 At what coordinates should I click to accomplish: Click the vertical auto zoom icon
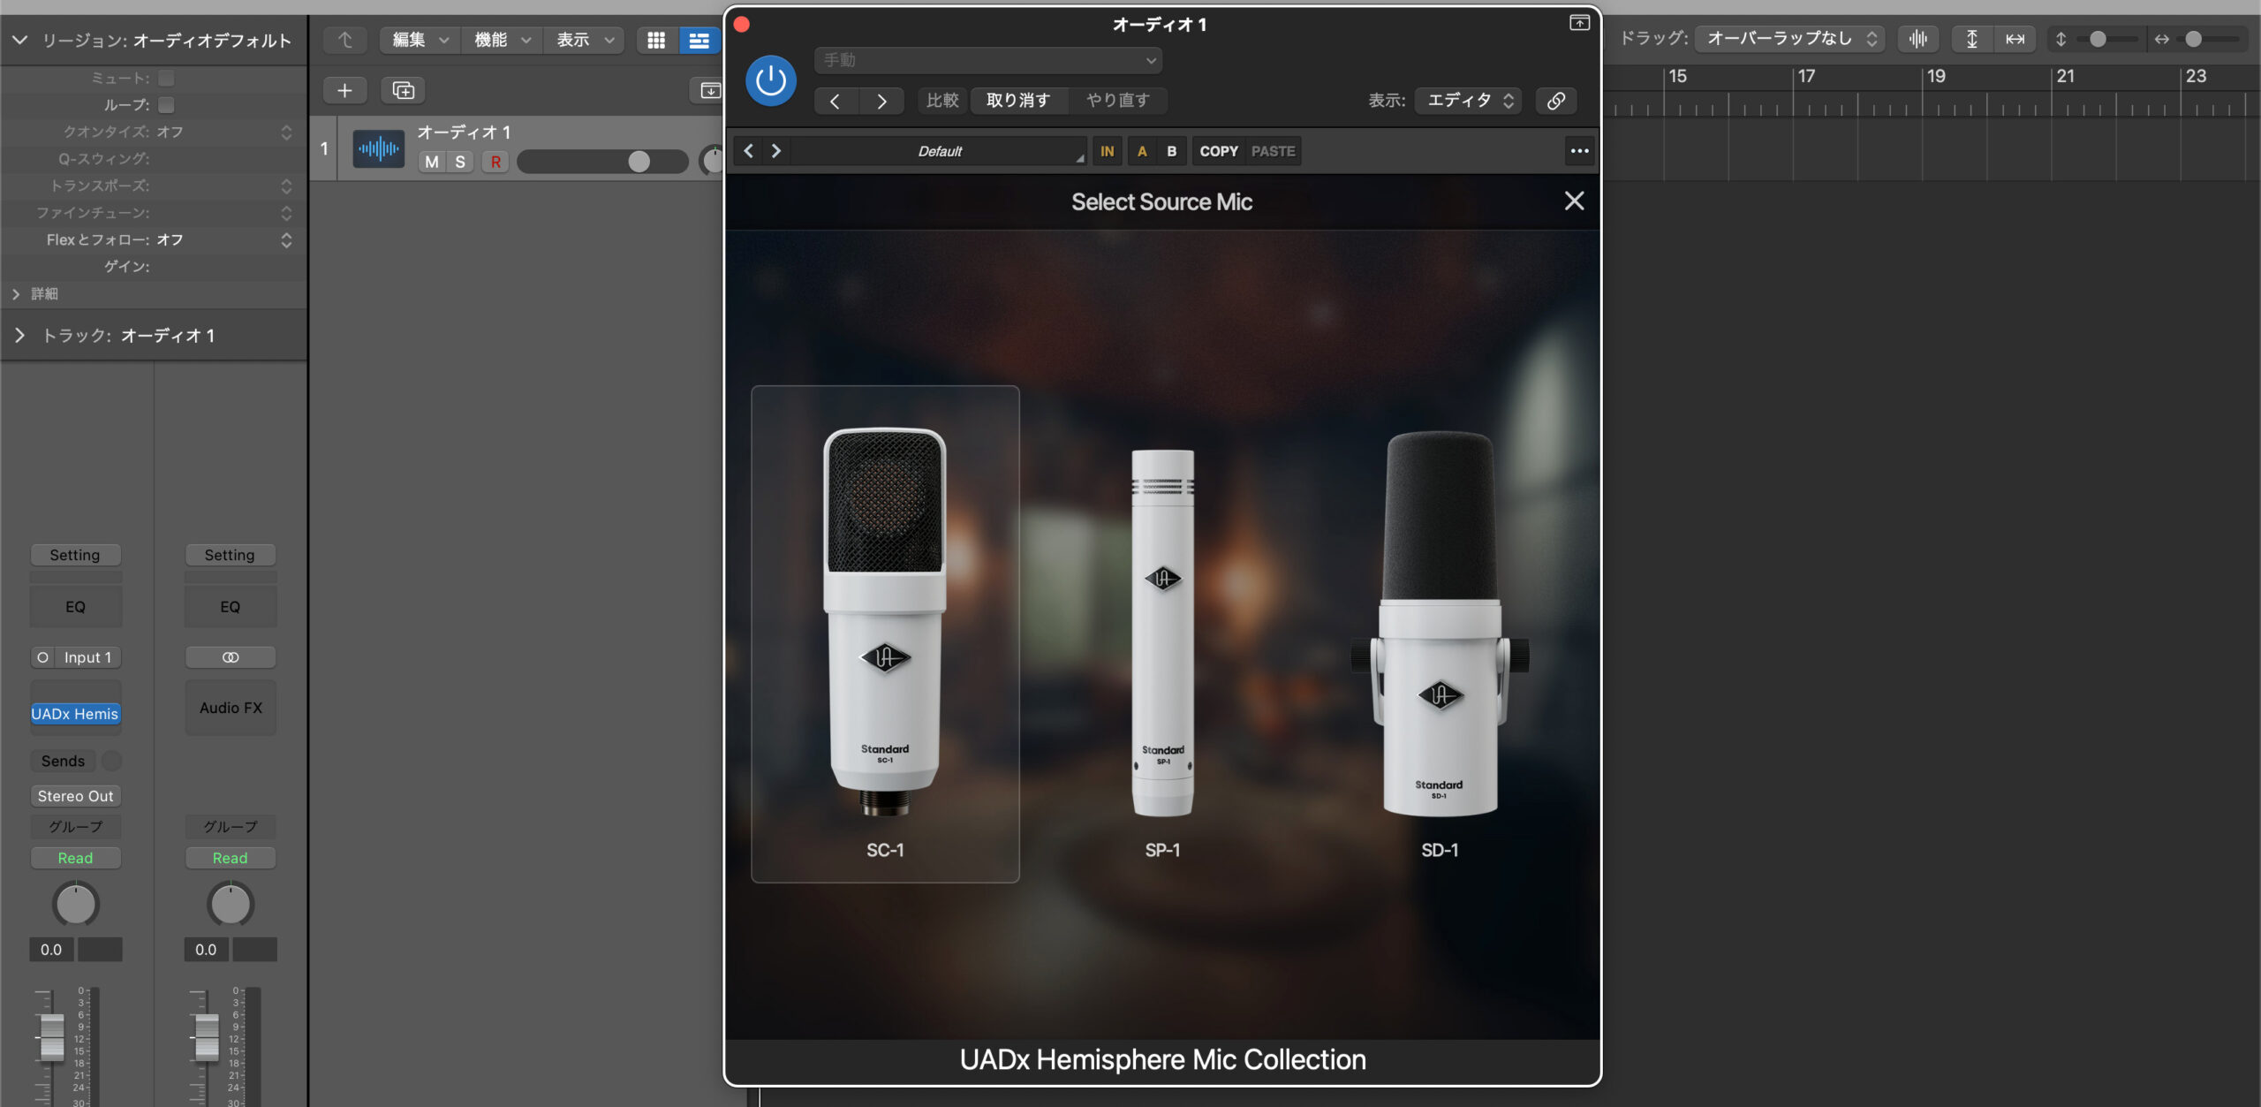point(1971,39)
